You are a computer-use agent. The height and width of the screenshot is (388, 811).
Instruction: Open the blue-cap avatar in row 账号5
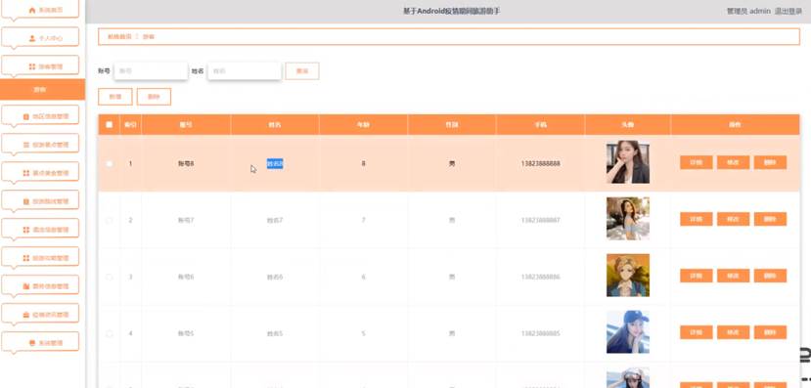[x=628, y=331]
